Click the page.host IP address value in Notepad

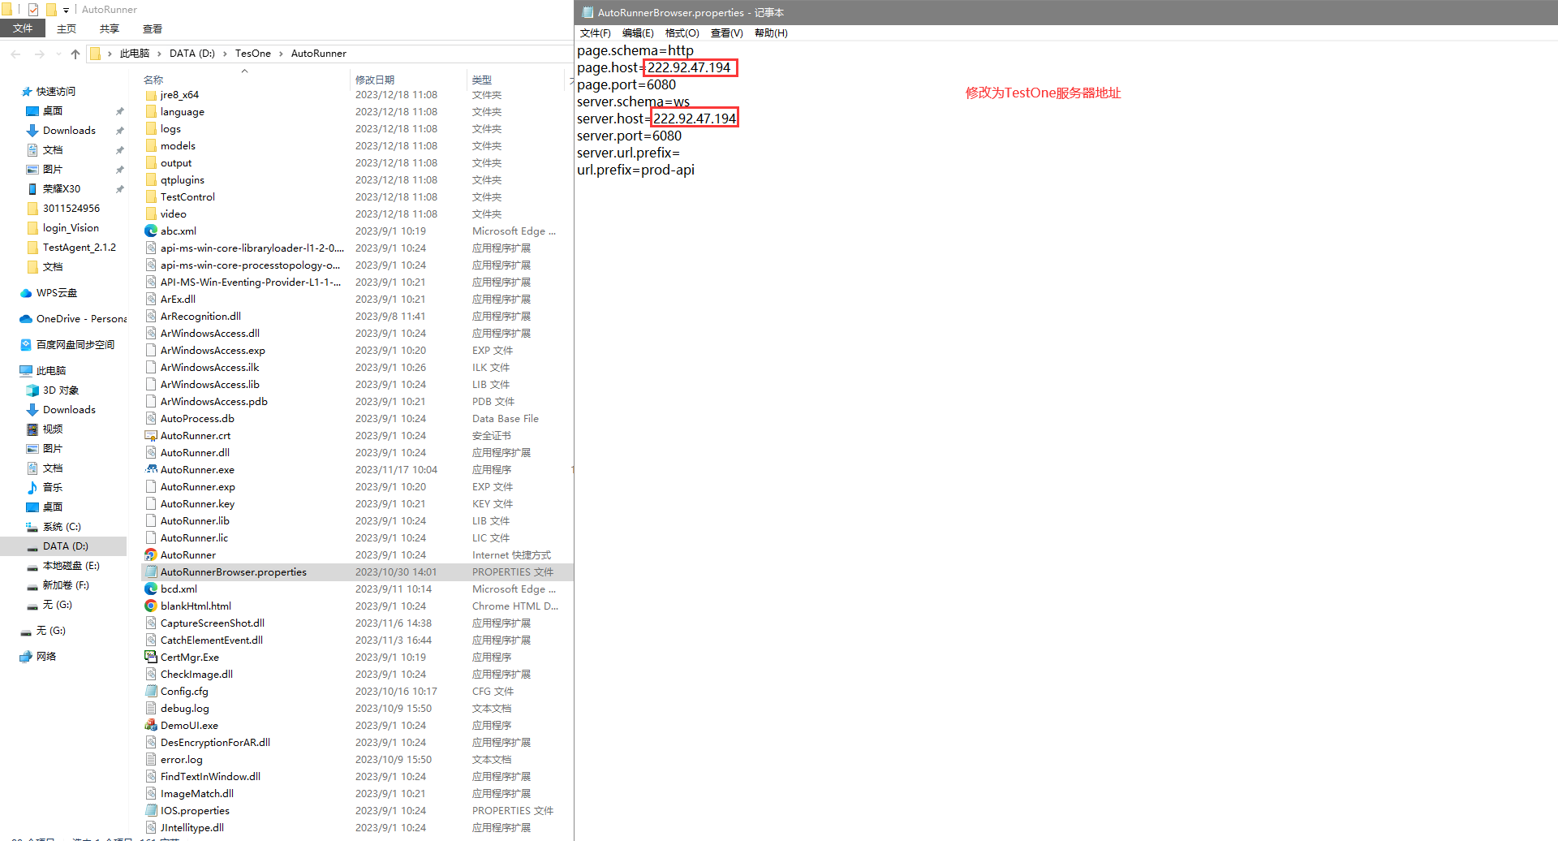(x=689, y=67)
